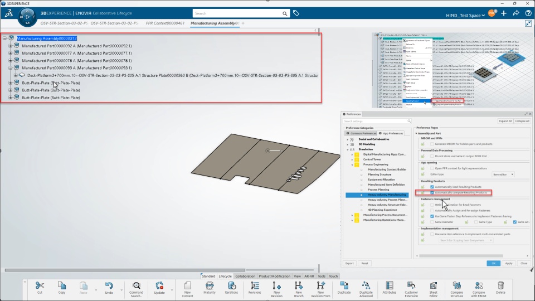
Task: Toggle the Same Diameter checkbox
Action: point(432,222)
